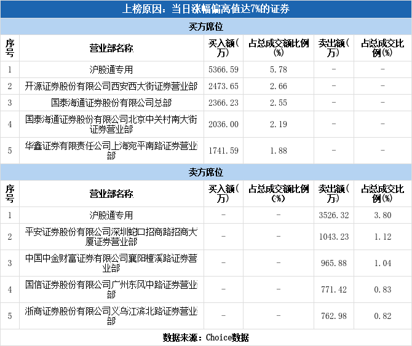Click sell amount 3526.32

334,215
